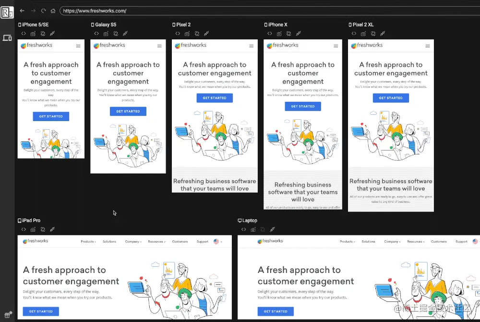Open hamburger menu in iPhone 5/SE preview
480x322 pixels.
click(x=78, y=46)
